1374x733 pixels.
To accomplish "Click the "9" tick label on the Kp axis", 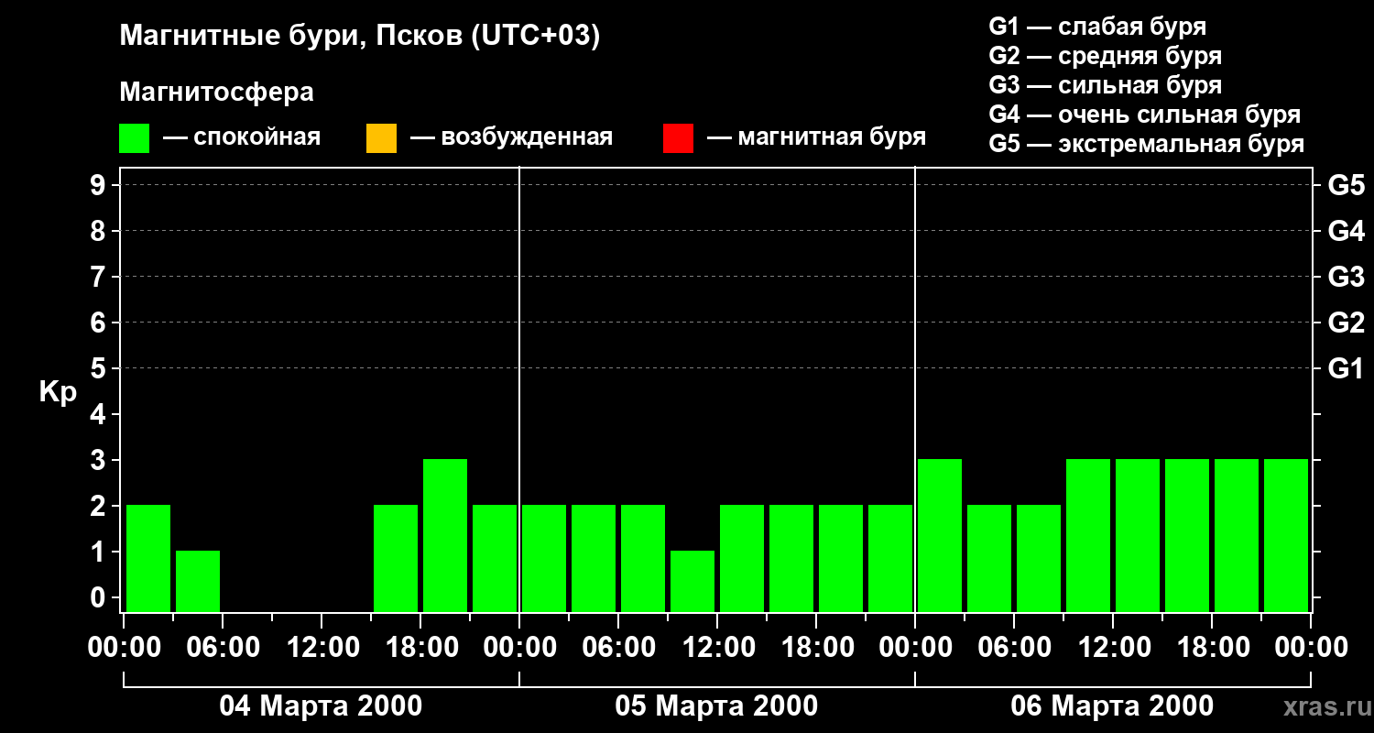I will 100,185.
